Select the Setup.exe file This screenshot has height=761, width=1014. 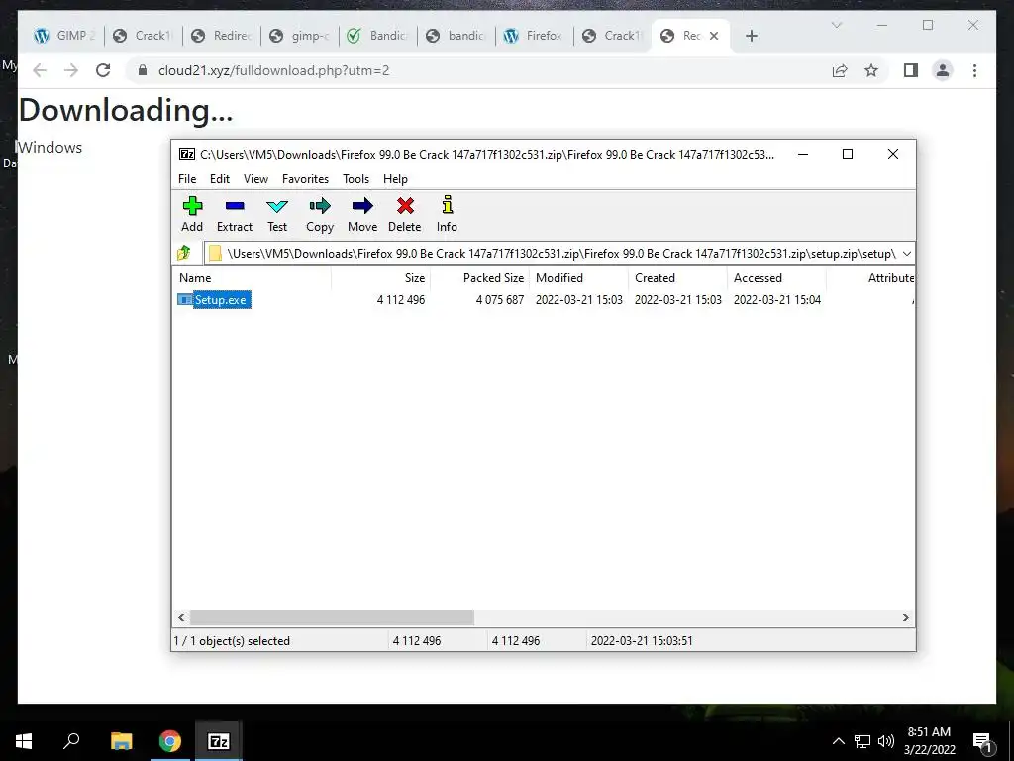[x=214, y=300]
